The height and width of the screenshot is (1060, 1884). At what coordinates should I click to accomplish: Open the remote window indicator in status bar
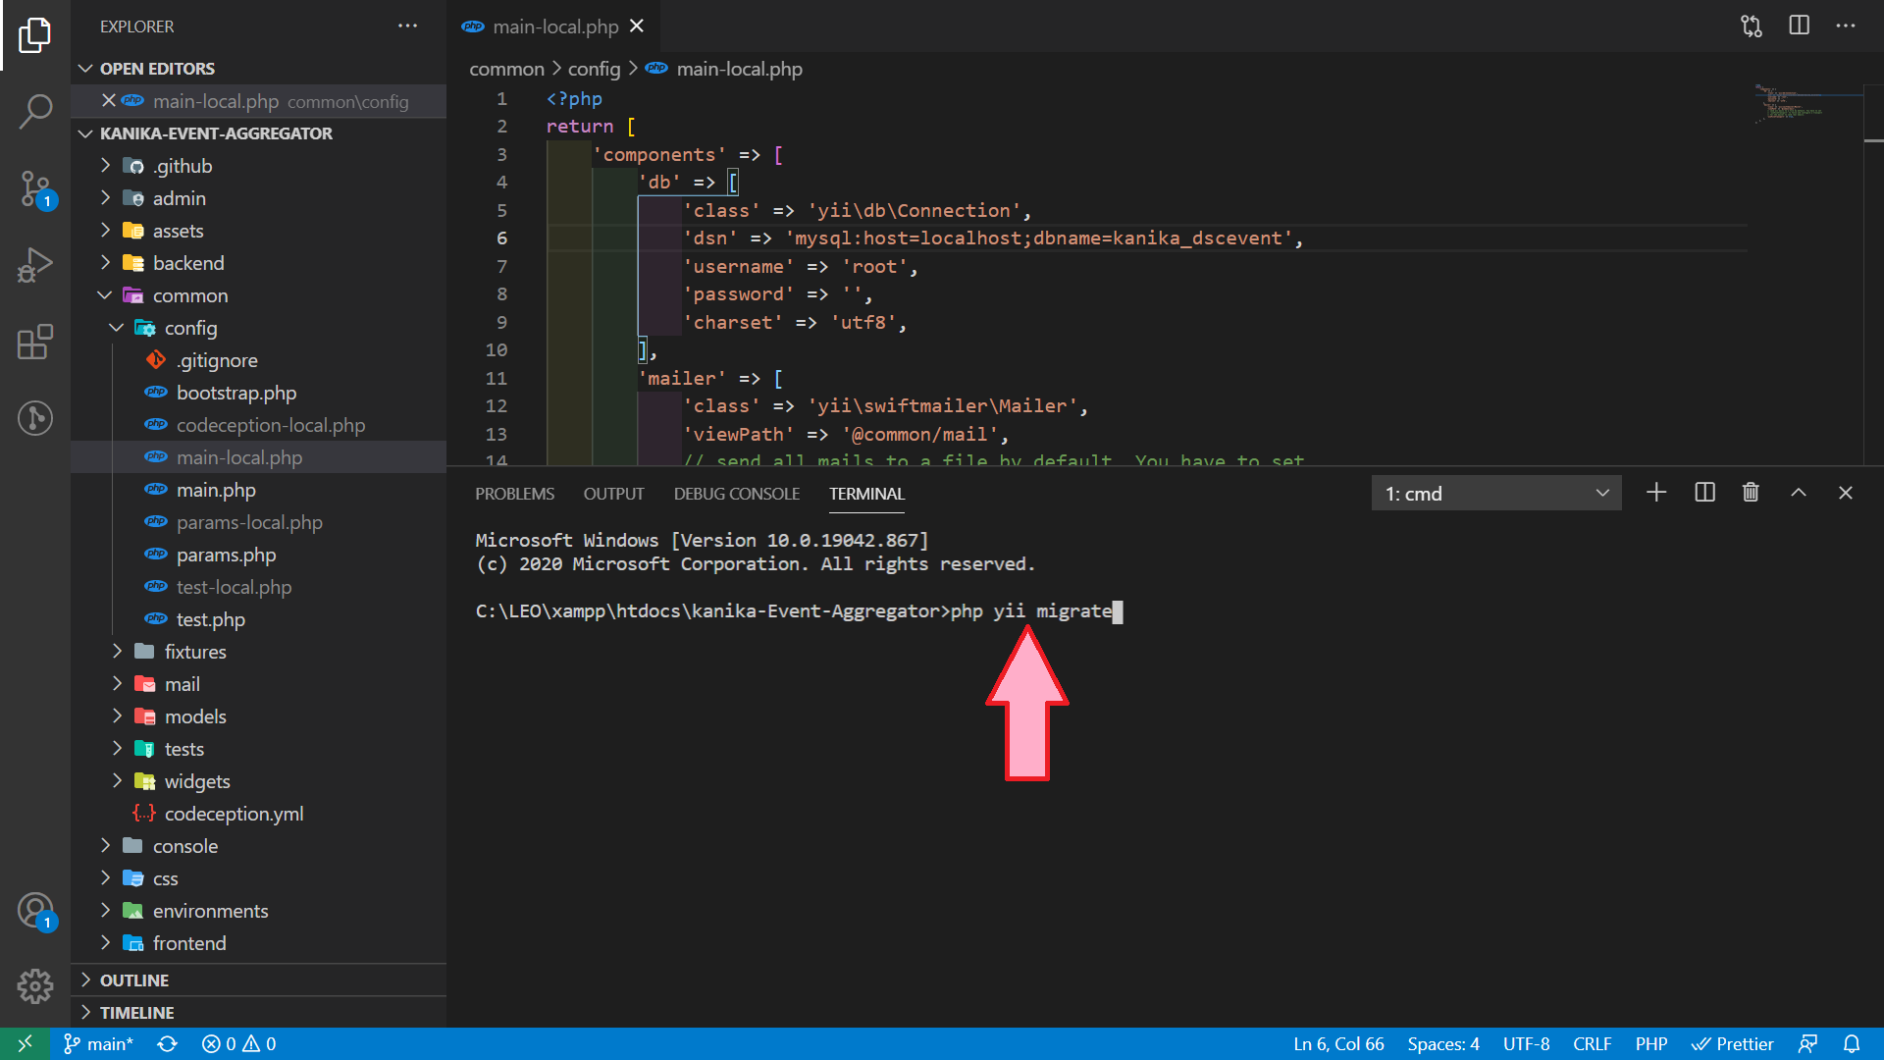pyautogui.click(x=25, y=1044)
